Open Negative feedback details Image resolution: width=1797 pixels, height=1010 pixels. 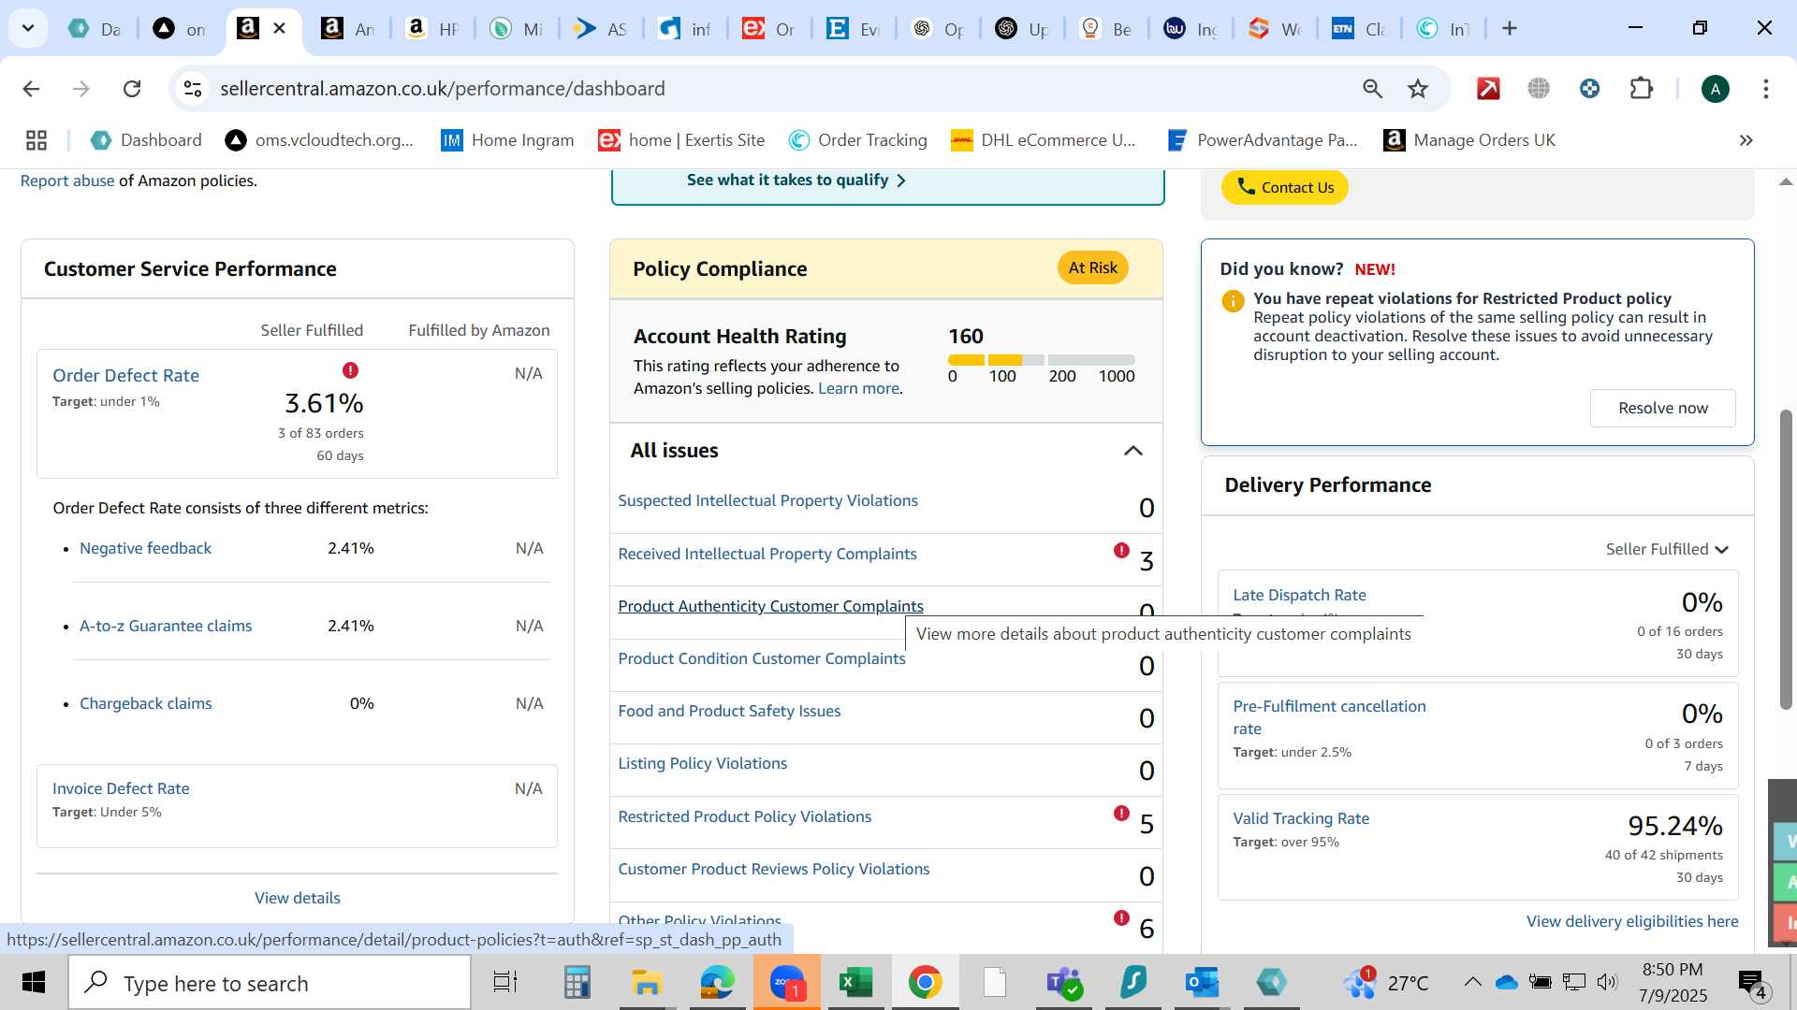[x=145, y=548]
